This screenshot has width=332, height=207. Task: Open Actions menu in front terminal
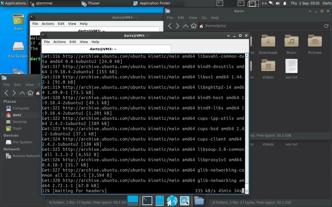[60, 42]
